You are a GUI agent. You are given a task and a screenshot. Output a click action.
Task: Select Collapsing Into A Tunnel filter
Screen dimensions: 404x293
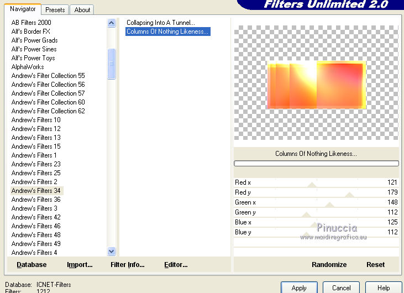tap(160, 23)
